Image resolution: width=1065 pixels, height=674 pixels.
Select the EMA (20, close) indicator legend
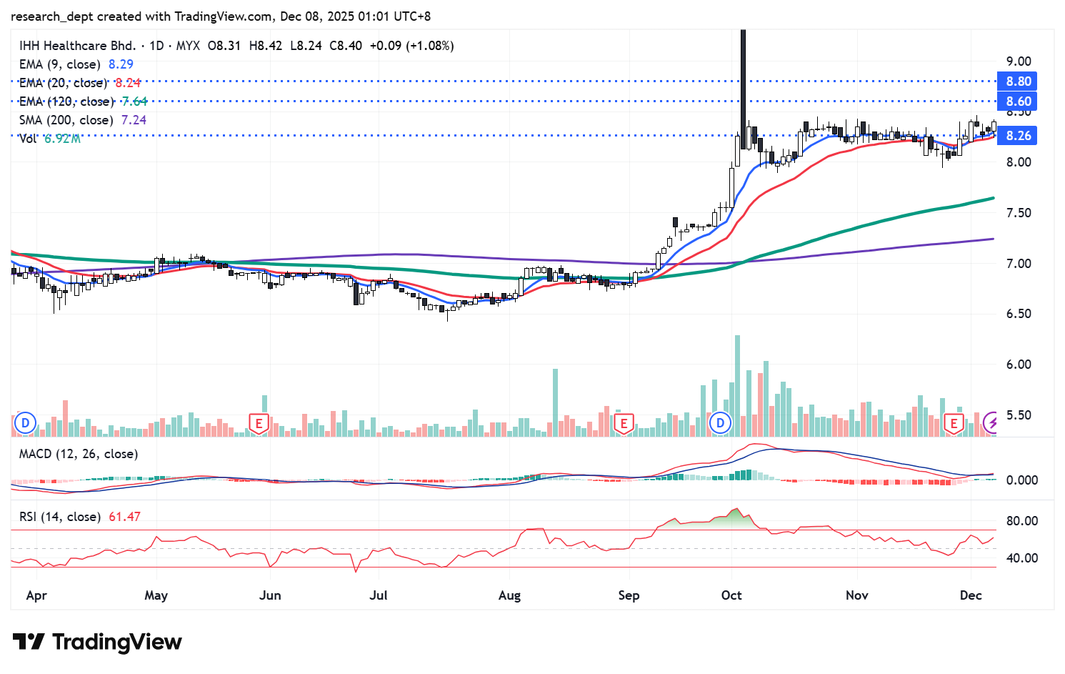pos(63,83)
